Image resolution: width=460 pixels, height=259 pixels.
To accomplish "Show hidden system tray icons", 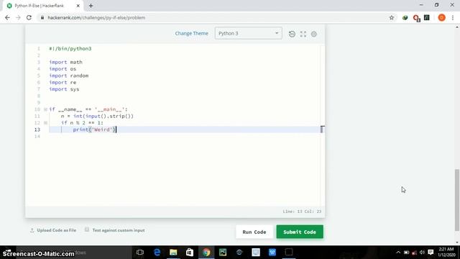I will tap(398, 253).
